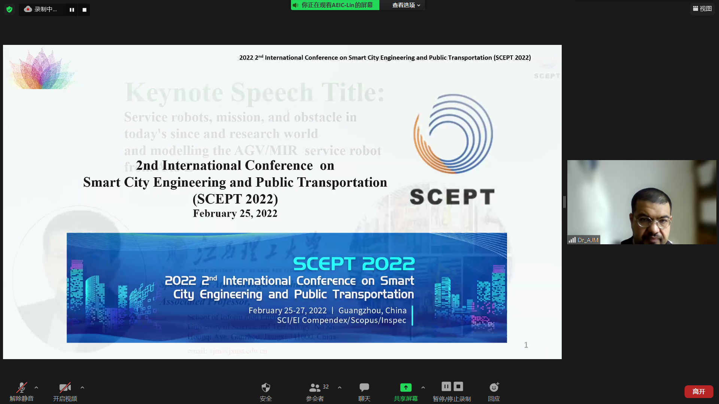Screen dimensions: 719x404
Task: Expand audio options arrow beside microphone
Action: coord(36,388)
